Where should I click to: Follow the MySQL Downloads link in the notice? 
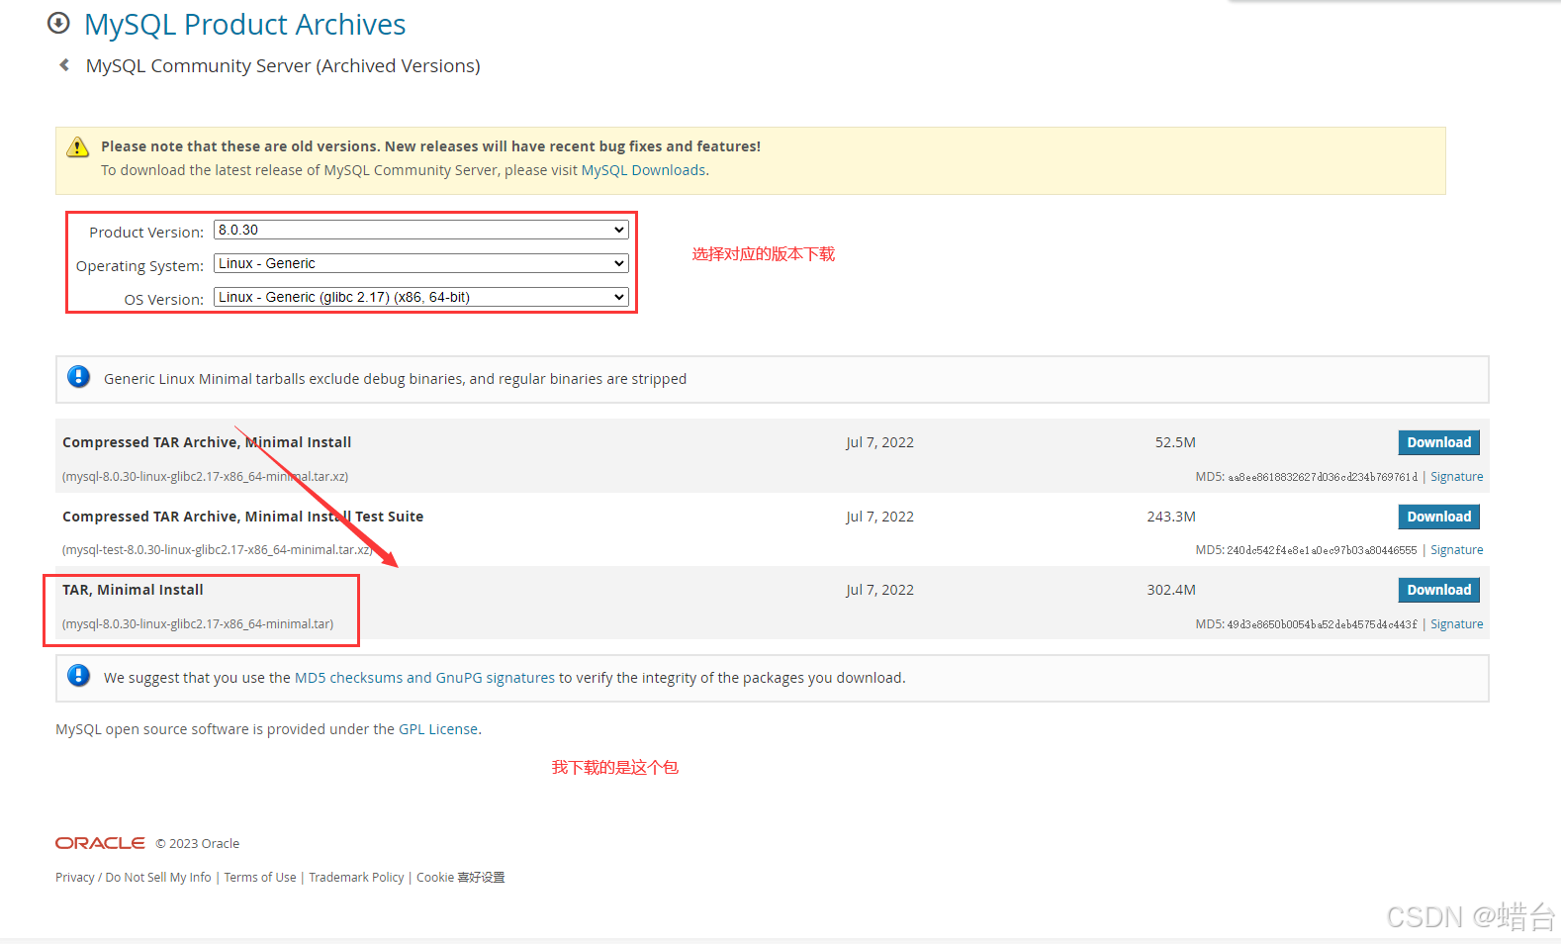coord(643,170)
